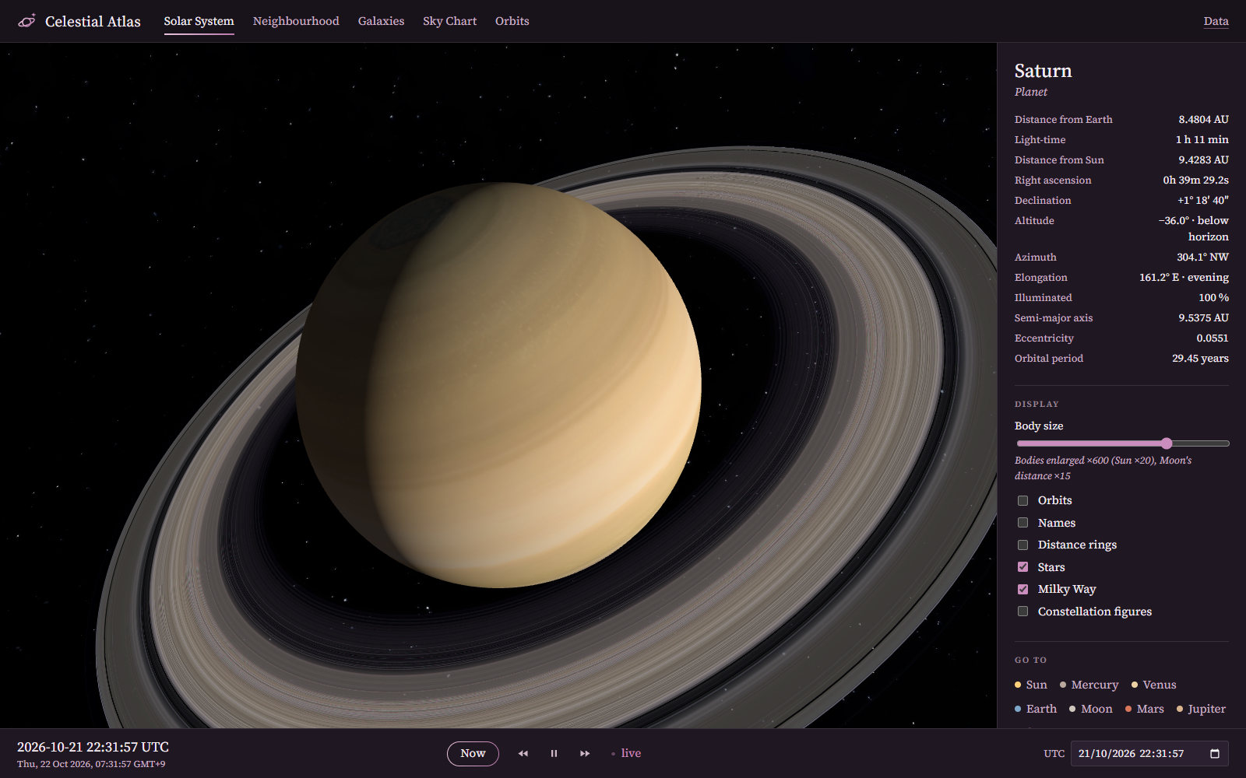Click the 2026-10-21 22:31:57 UTC timestamp
This screenshot has width=1246, height=778.
tap(93, 747)
